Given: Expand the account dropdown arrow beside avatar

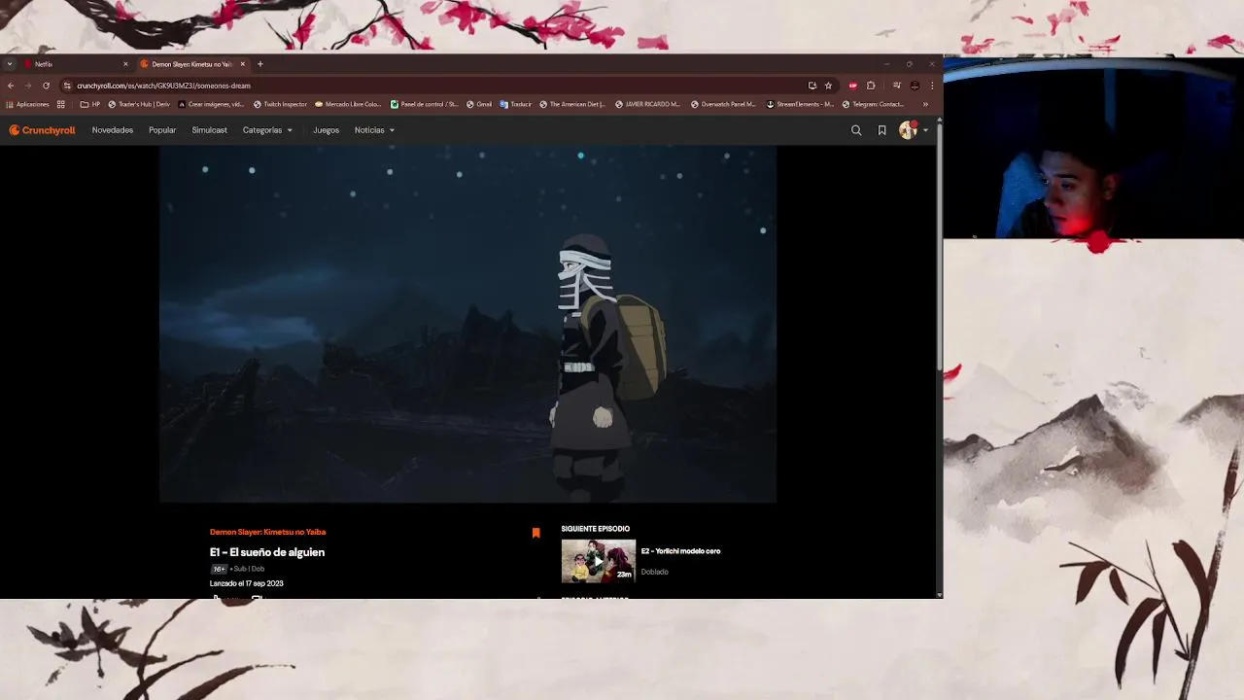Looking at the screenshot, I should tap(925, 130).
